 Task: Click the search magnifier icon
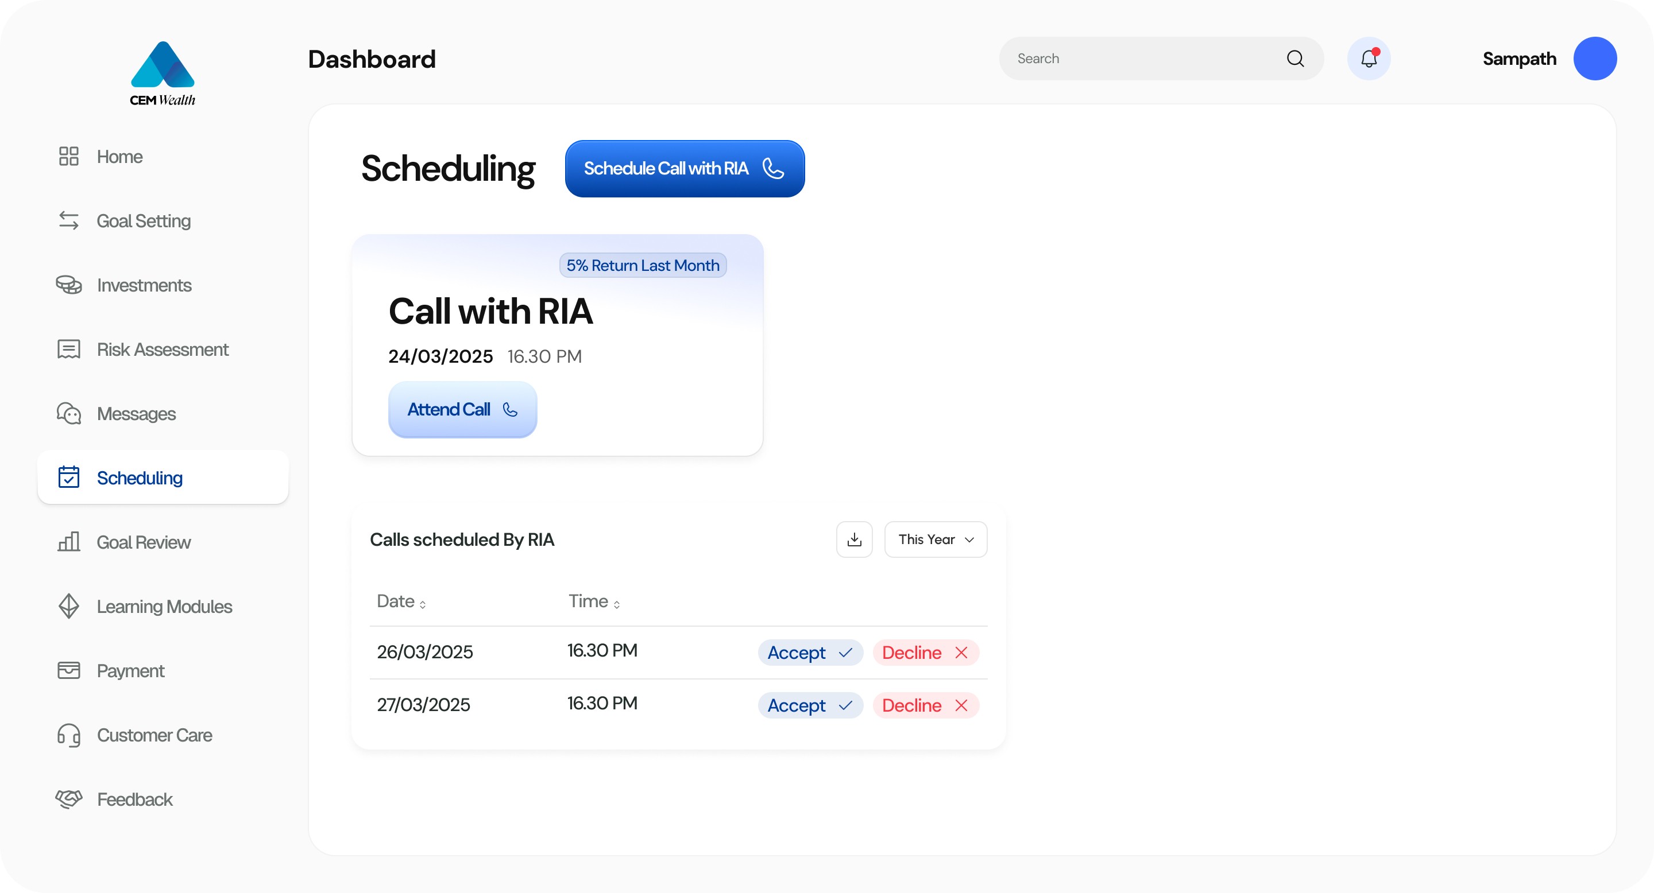pos(1296,59)
